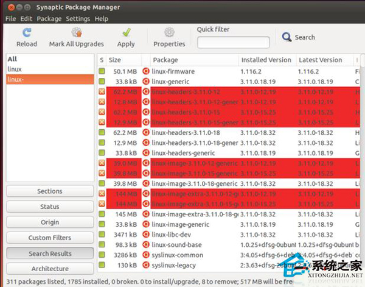
Task: Click the linux-libc-dev package name
Action: tap(172, 235)
